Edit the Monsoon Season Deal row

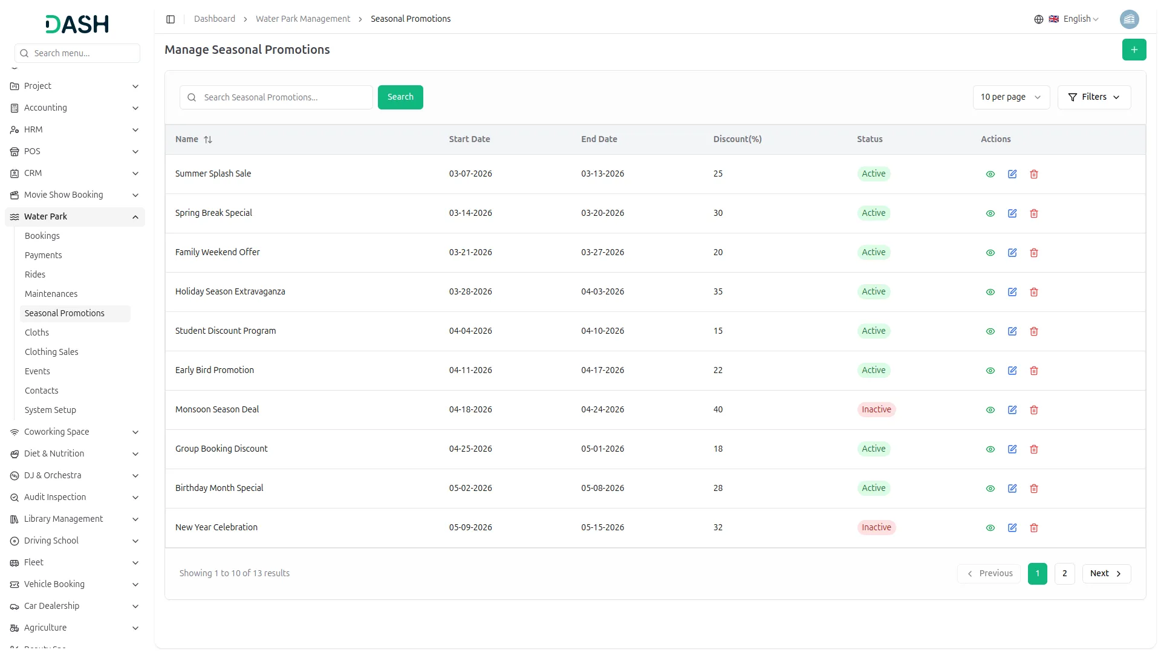click(x=1012, y=410)
